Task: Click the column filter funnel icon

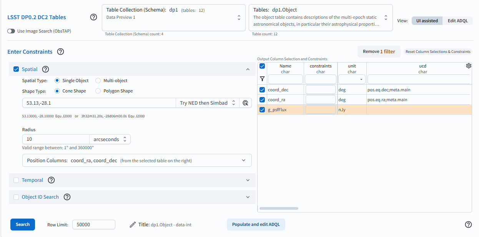Action: (262, 79)
